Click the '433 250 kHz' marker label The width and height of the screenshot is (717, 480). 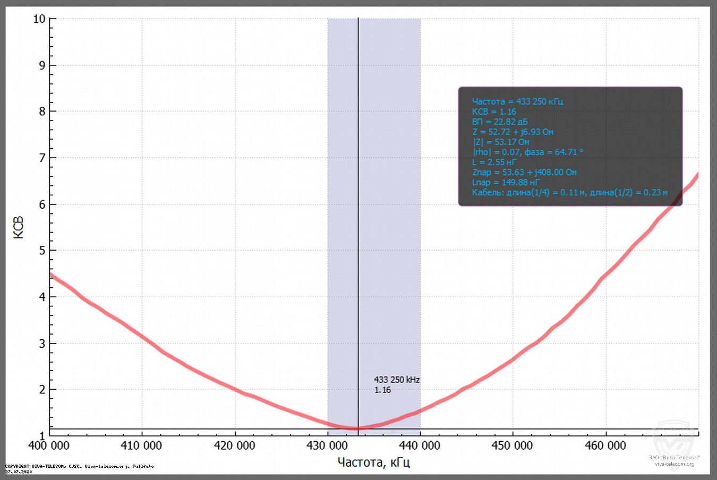(396, 380)
